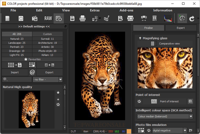Expand the Colour median (balanced) dropdown
Screen dimensions: 200x134
pos(165,116)
